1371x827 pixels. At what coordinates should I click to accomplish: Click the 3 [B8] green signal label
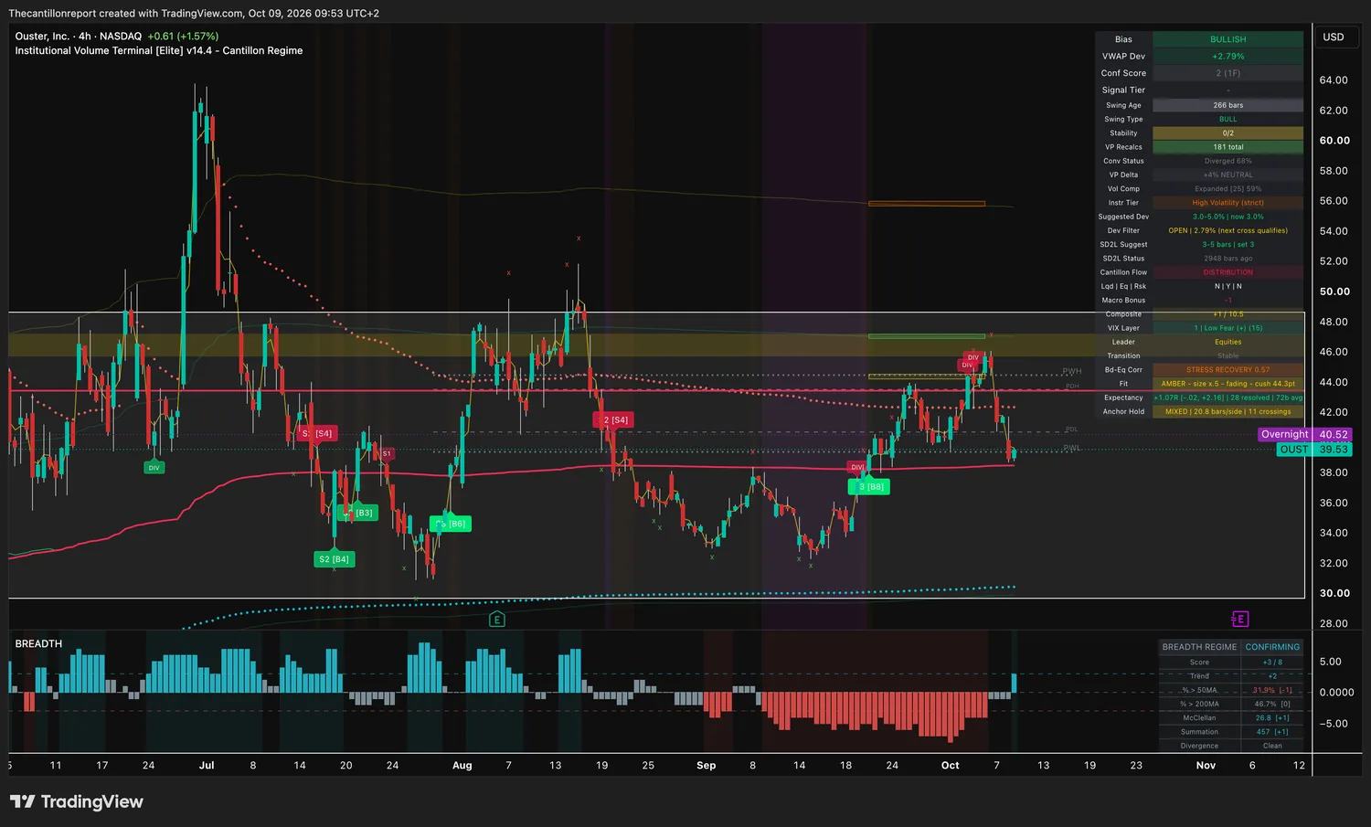click(x=870, y=487)
